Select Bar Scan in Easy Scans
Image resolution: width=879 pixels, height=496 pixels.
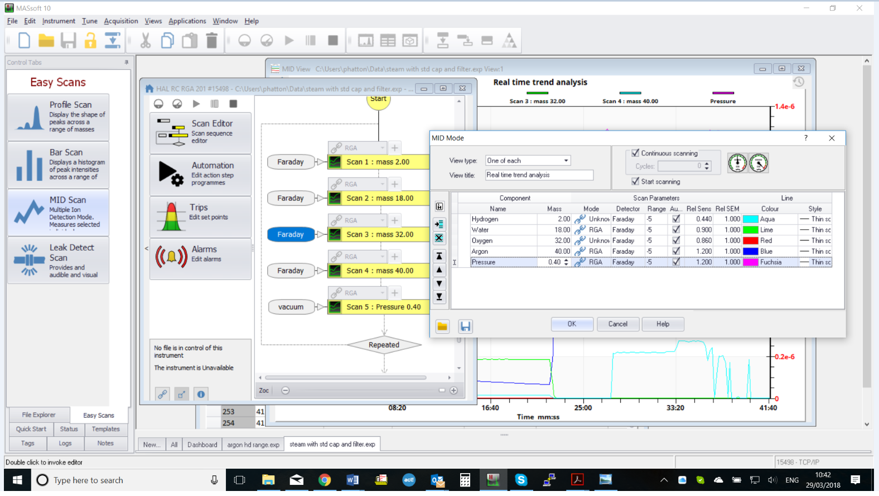(x=58, y=165)
